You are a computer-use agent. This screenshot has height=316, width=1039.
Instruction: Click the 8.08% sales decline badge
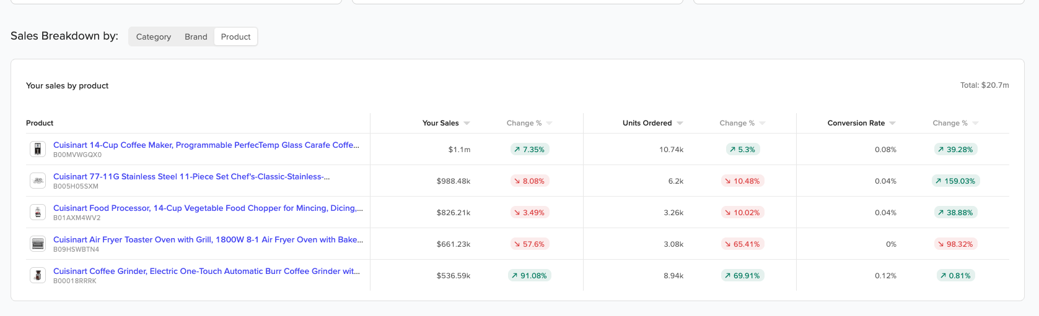click(x=529, y=181)
